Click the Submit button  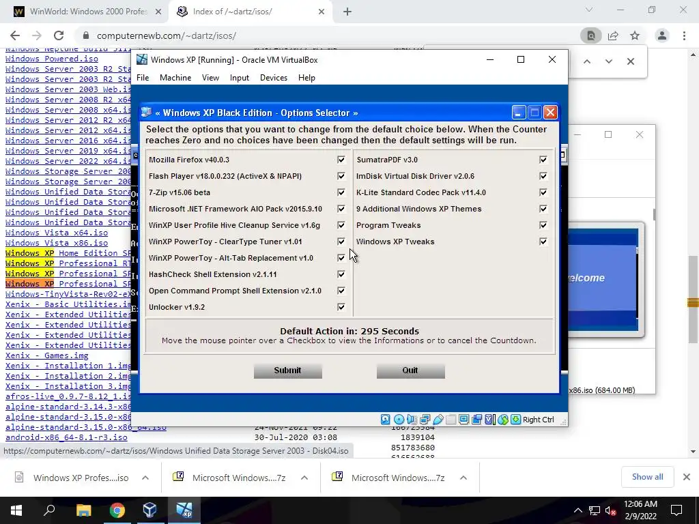coord(288,370)
